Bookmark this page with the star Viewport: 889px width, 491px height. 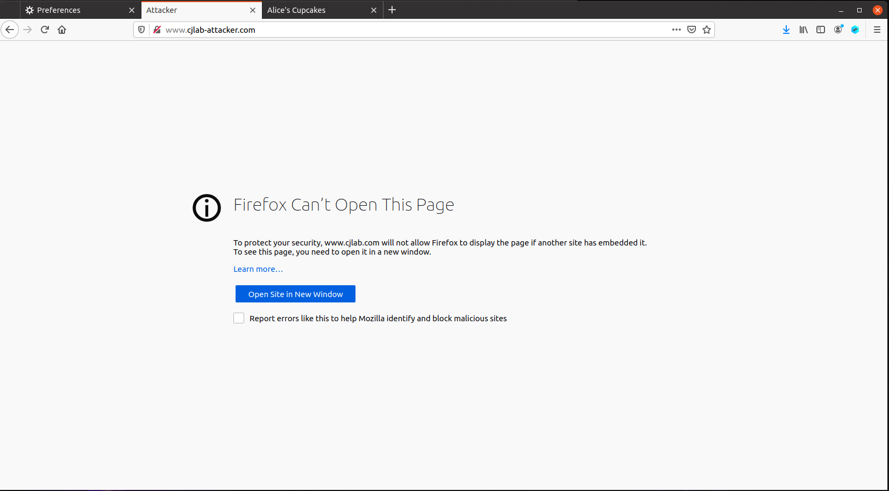(707, 30)
